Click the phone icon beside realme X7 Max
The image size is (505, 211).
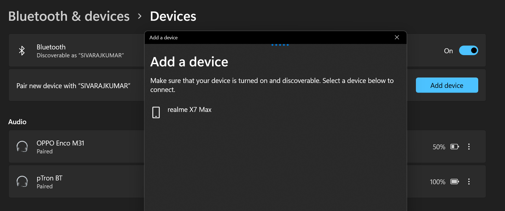pyautogui.click(x=156, y=112)
